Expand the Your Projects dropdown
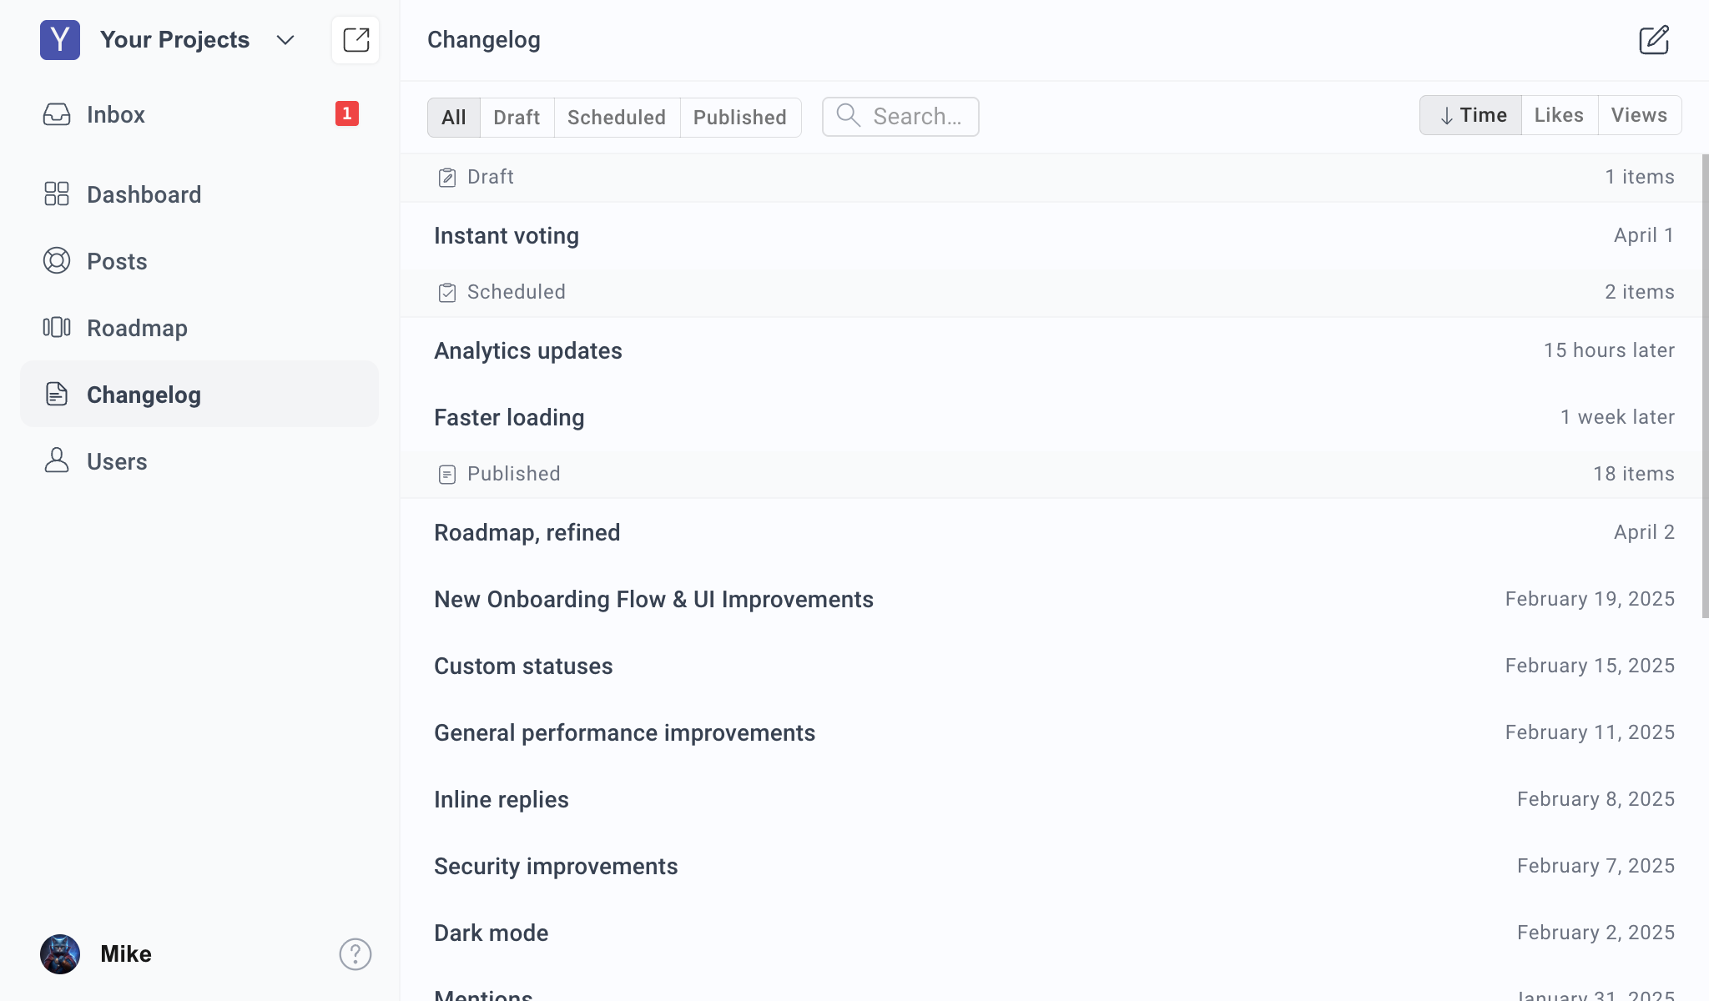Viewport: 1709px width, 1001px height. 285,39
